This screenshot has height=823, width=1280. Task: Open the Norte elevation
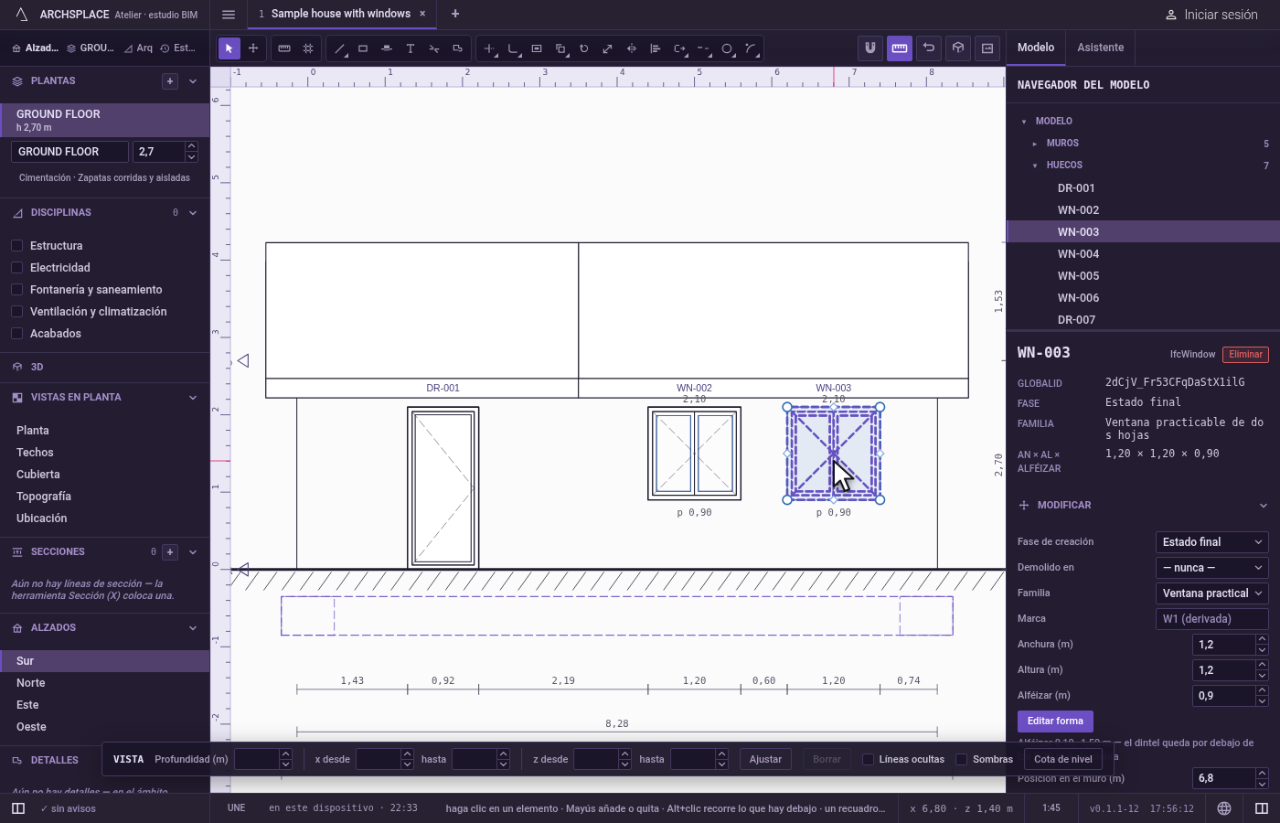point(105,683)
